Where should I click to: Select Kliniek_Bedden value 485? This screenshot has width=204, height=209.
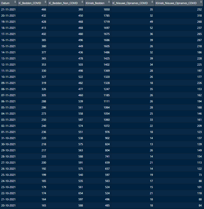[107, 206]
